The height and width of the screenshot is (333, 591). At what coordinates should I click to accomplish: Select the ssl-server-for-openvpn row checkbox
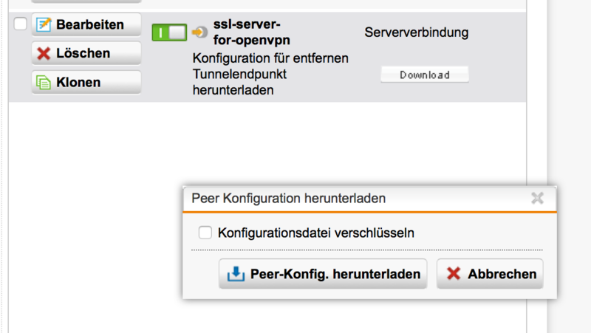point(20,24)
